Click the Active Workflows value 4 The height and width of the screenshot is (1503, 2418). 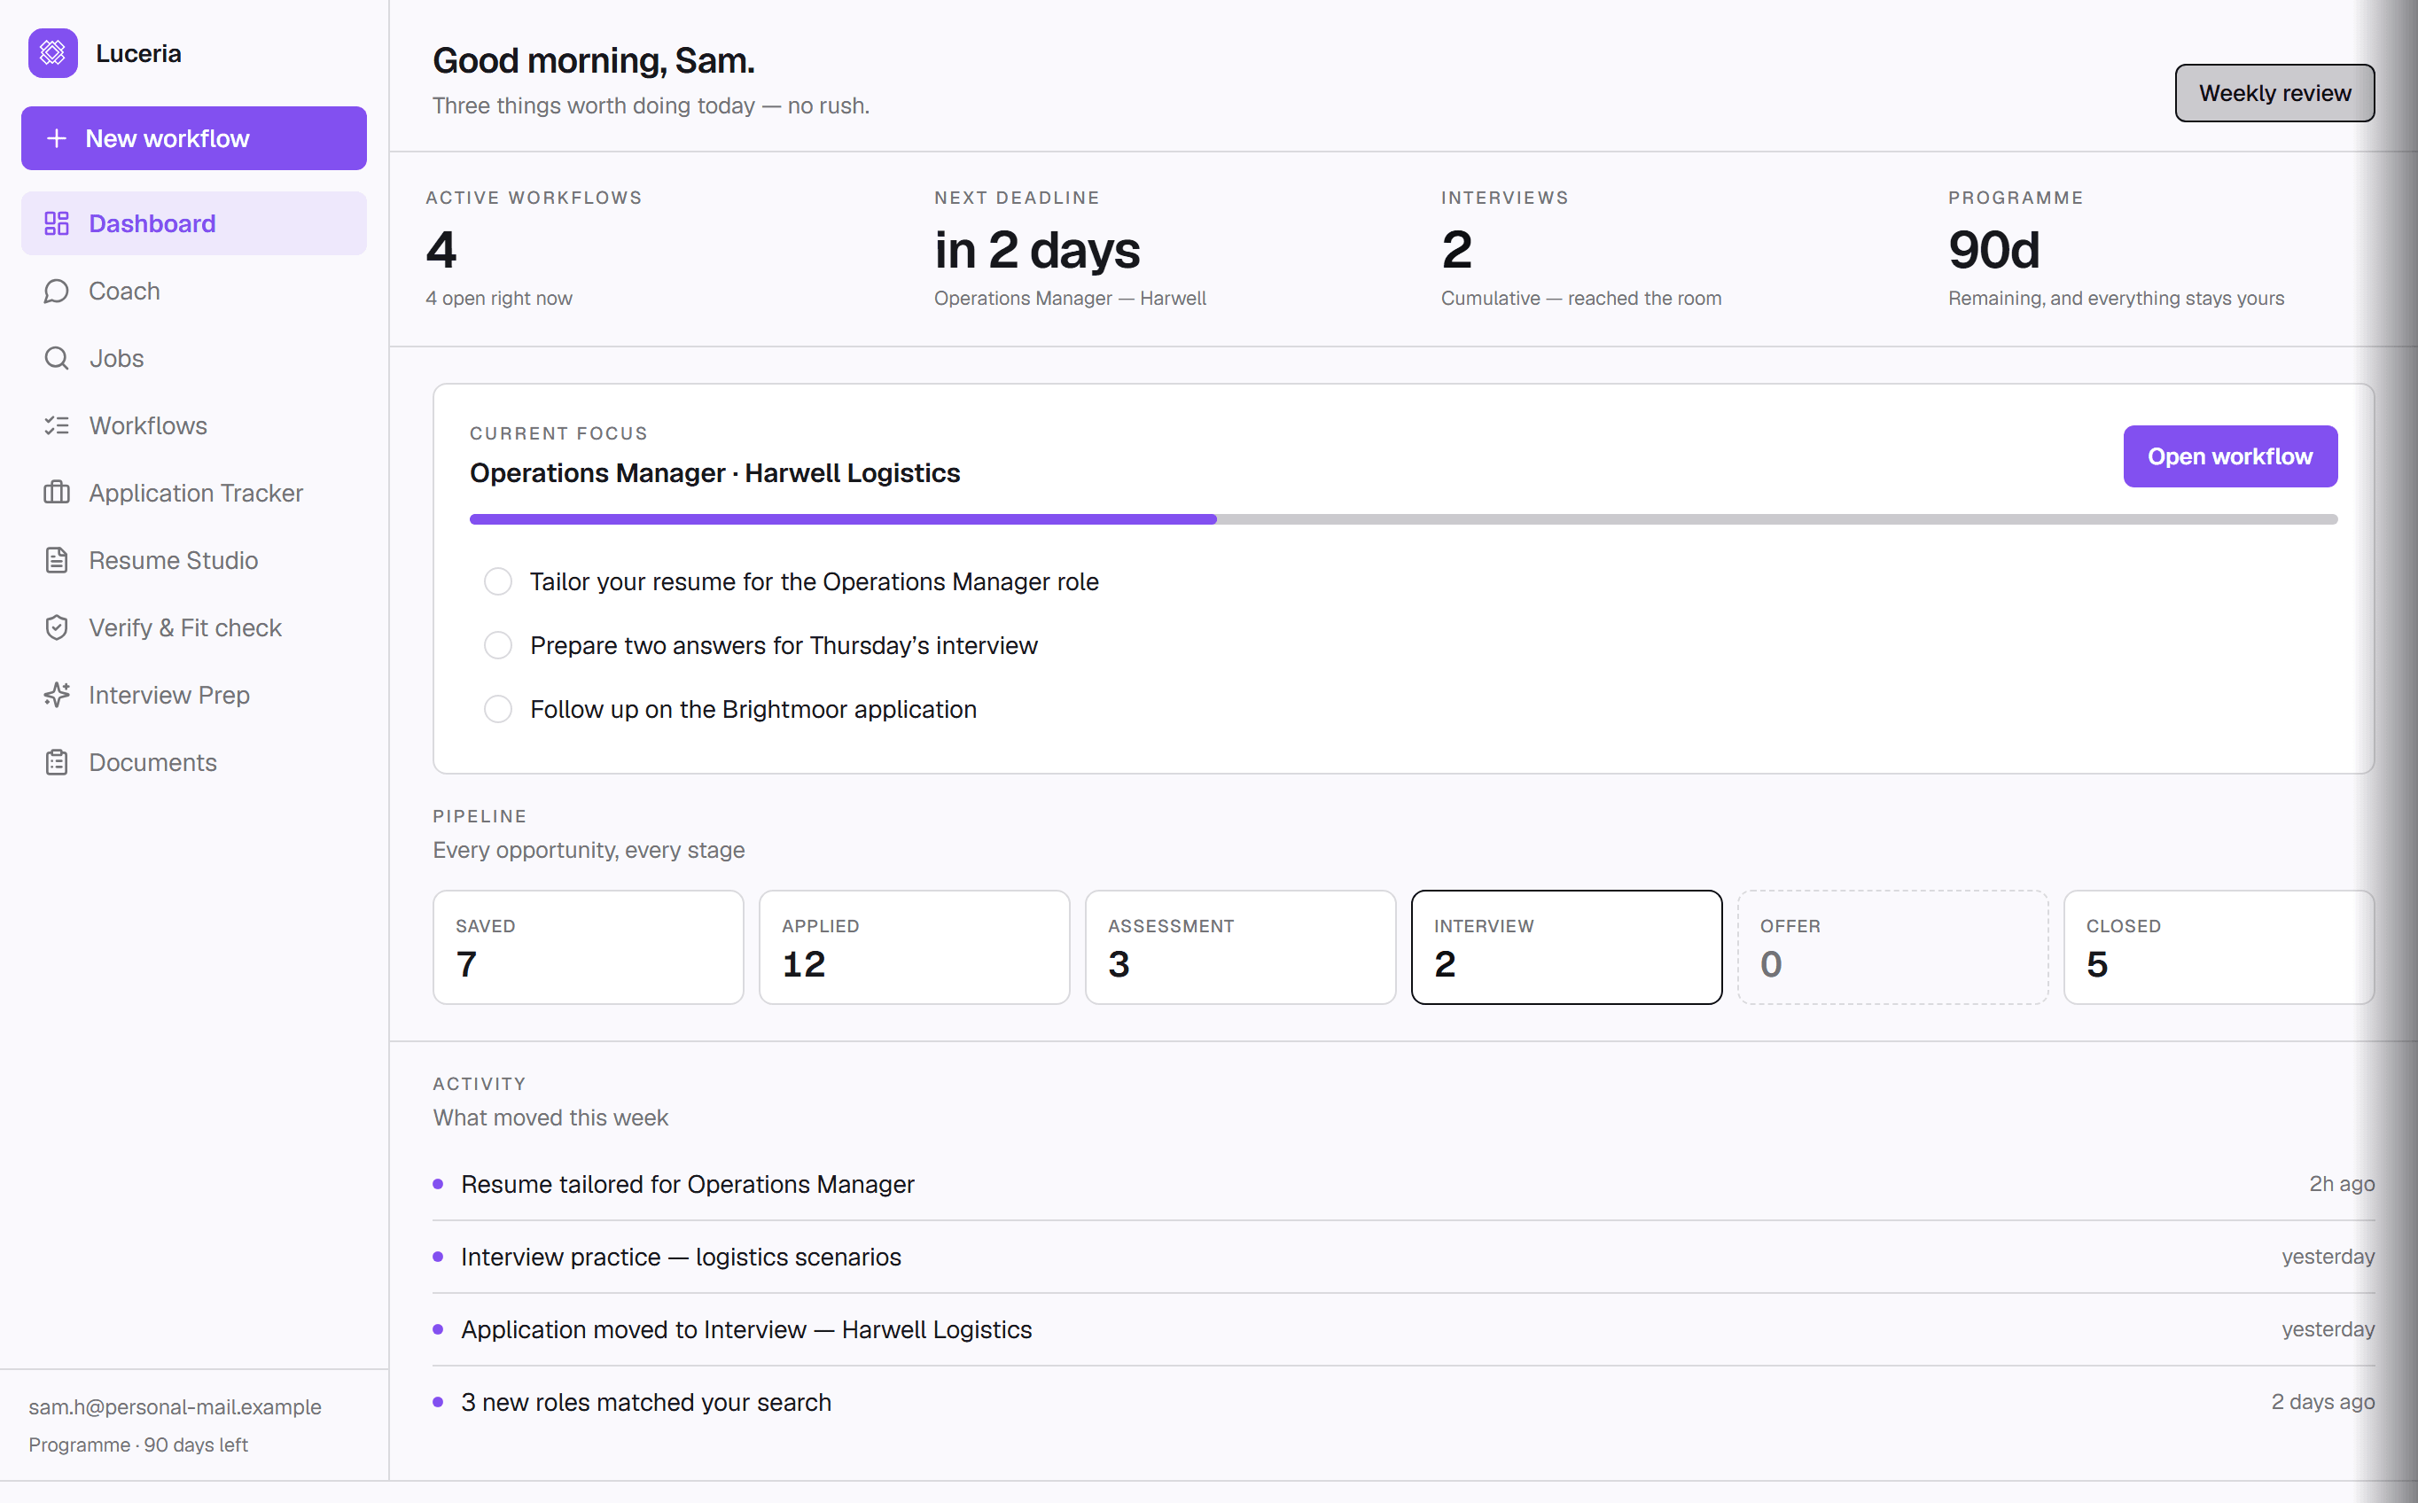click(x=441, y=250)
